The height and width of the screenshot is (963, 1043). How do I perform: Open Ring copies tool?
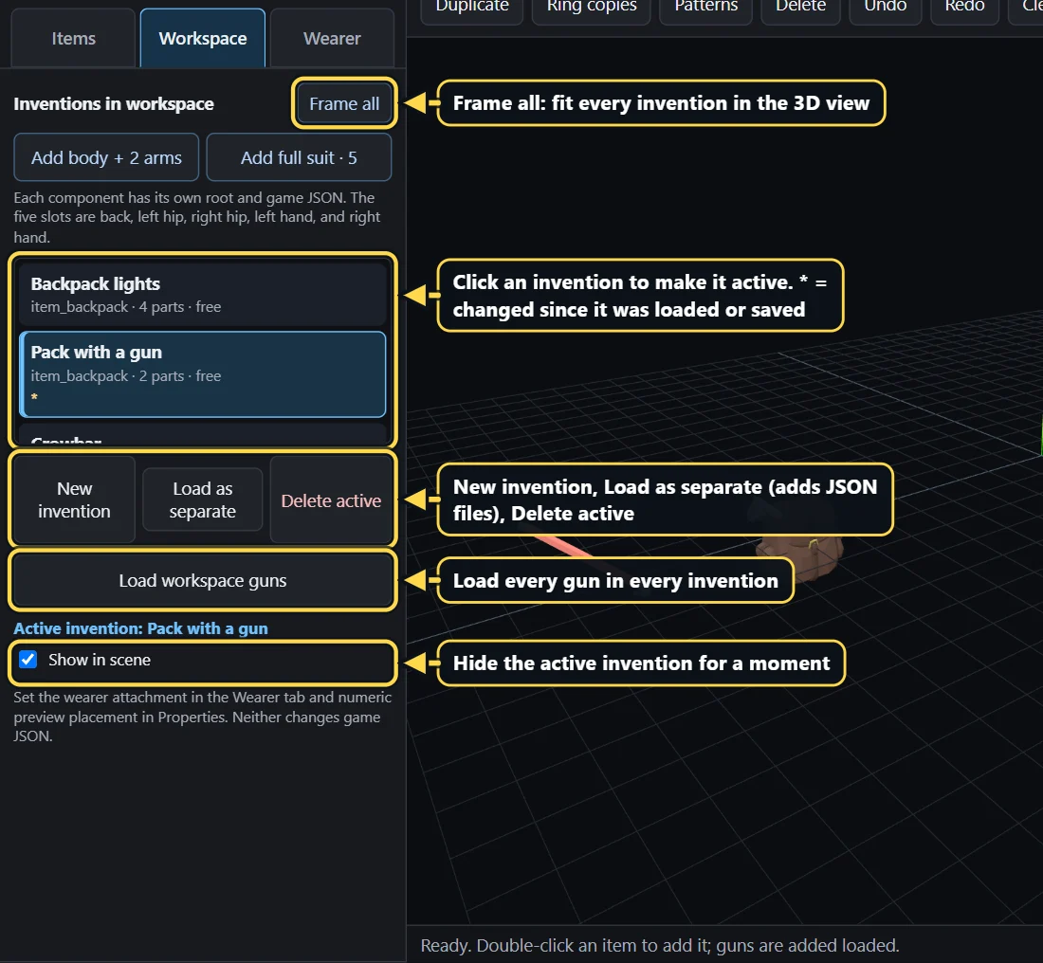592,7
